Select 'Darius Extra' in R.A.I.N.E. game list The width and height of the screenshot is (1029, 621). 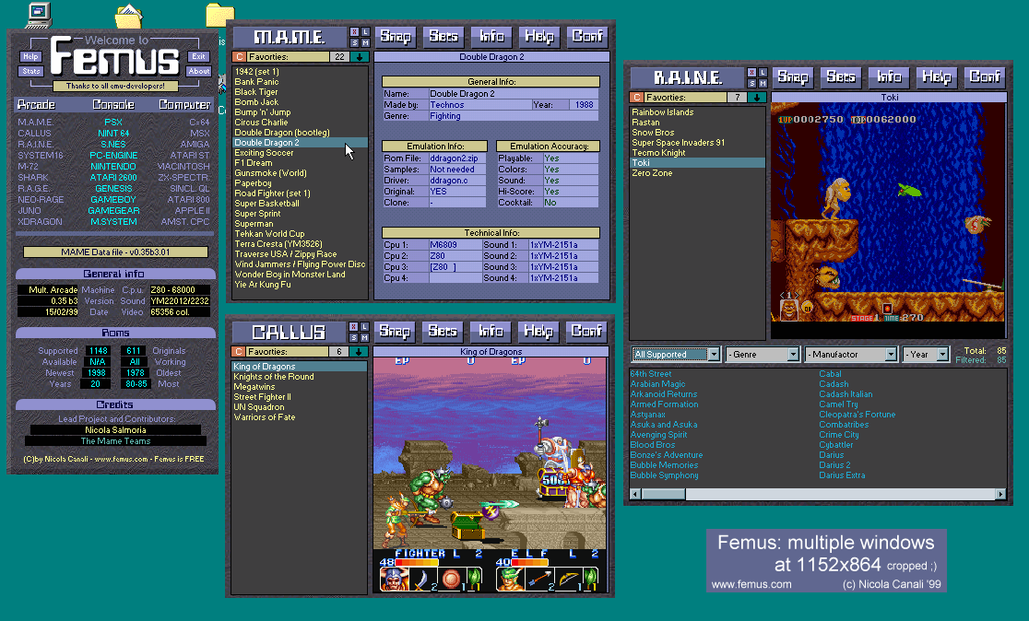(842, 475)
